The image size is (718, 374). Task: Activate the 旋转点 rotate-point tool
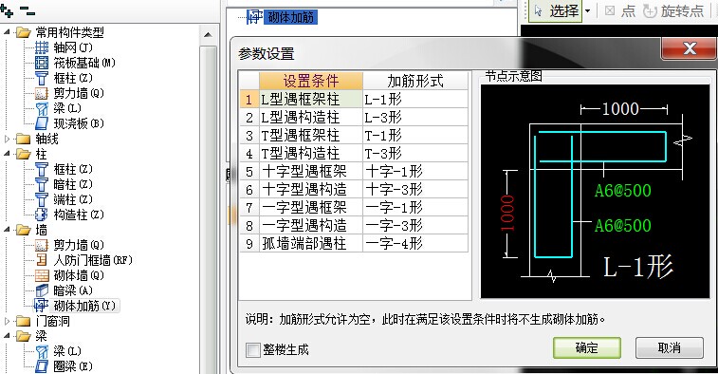[x=673, y=10]
